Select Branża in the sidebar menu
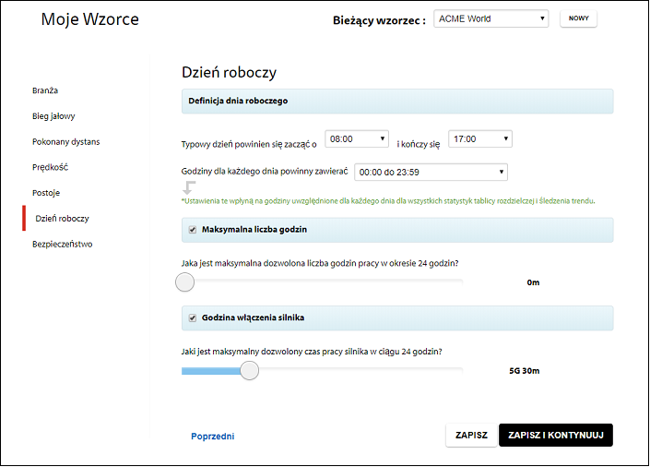 click(x=45, y=90)
